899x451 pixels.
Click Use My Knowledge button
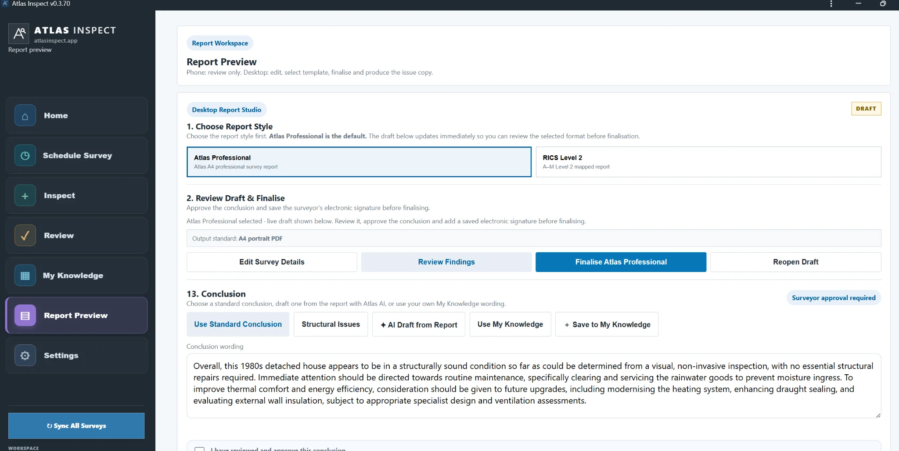(x=510, y=324)
